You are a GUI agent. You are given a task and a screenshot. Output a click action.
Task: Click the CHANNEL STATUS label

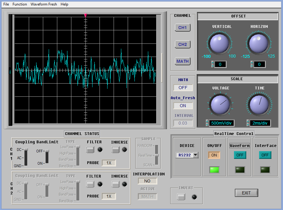point(82,134)
